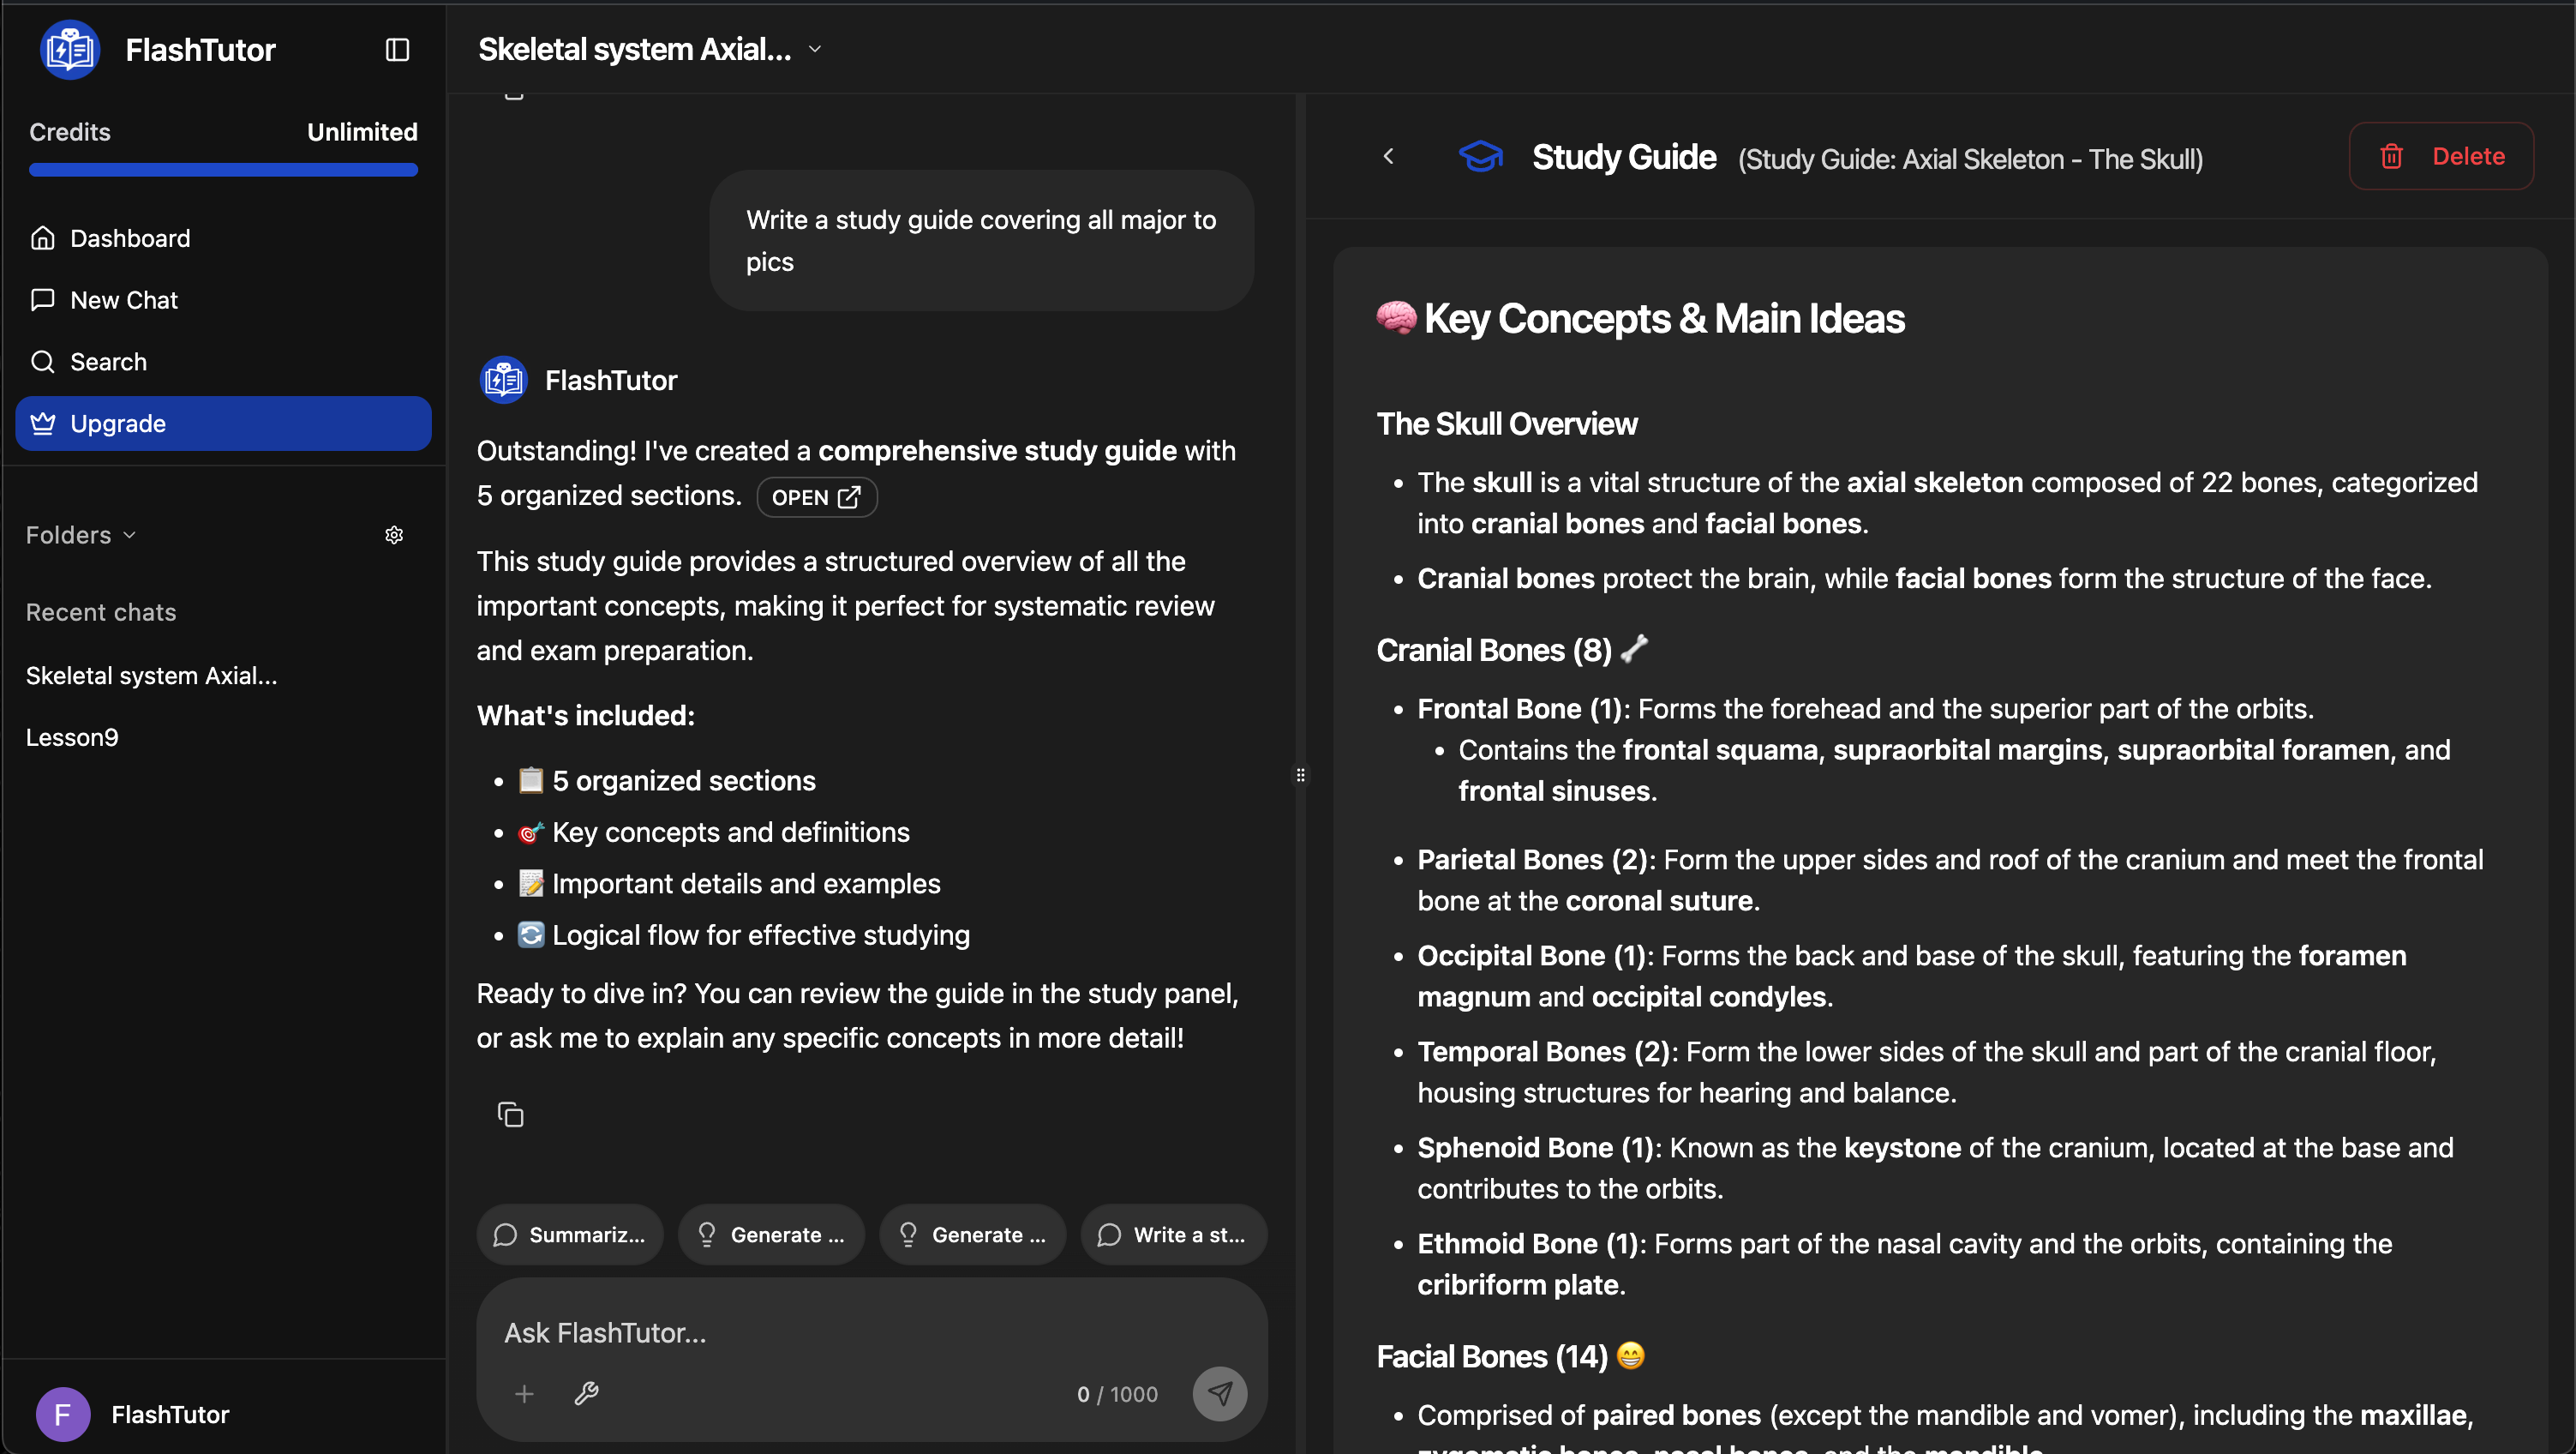Click the OPEN study guide link

816,497
